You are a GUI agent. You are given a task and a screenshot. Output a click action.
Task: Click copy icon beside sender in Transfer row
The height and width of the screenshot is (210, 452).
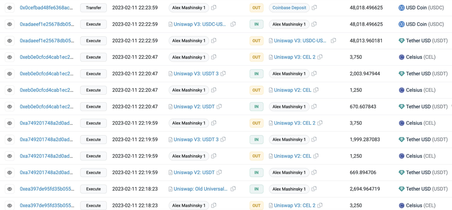(x=214, y=8)
